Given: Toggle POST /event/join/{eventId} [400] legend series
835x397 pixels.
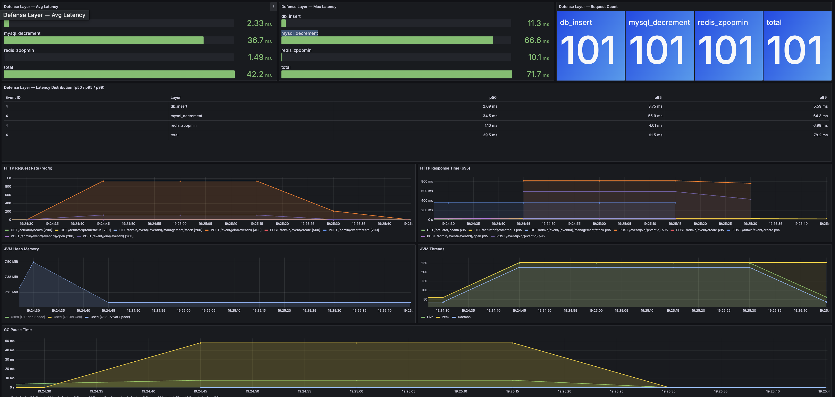Looking at the screenshot, I should [236, 230].
